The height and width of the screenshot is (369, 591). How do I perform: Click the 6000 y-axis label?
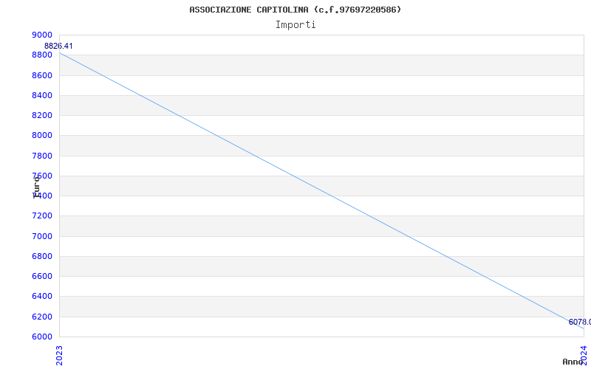pyautogui.click(x=42, y=337)
